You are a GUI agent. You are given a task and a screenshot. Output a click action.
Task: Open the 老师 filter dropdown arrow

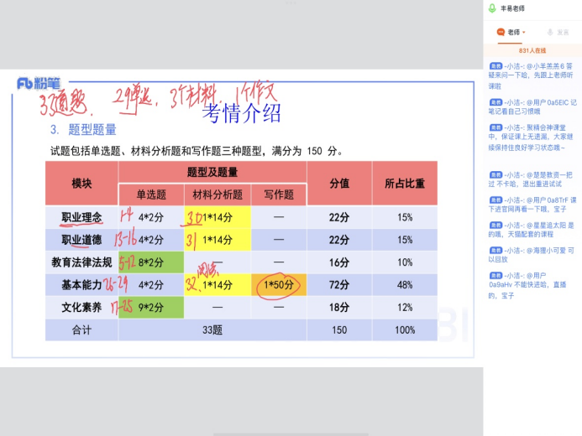point(525,33)
